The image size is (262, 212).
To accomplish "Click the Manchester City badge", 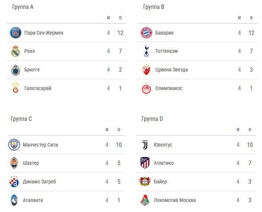I will pyautogui.click(x=14, y=145).
